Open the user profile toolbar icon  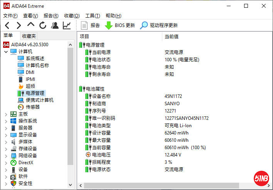click(x=55, y=25)
